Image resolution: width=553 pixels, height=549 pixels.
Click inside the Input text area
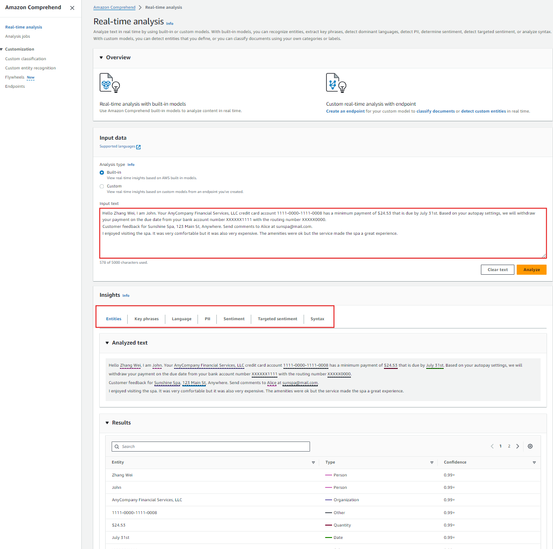(x=323, y=233)
